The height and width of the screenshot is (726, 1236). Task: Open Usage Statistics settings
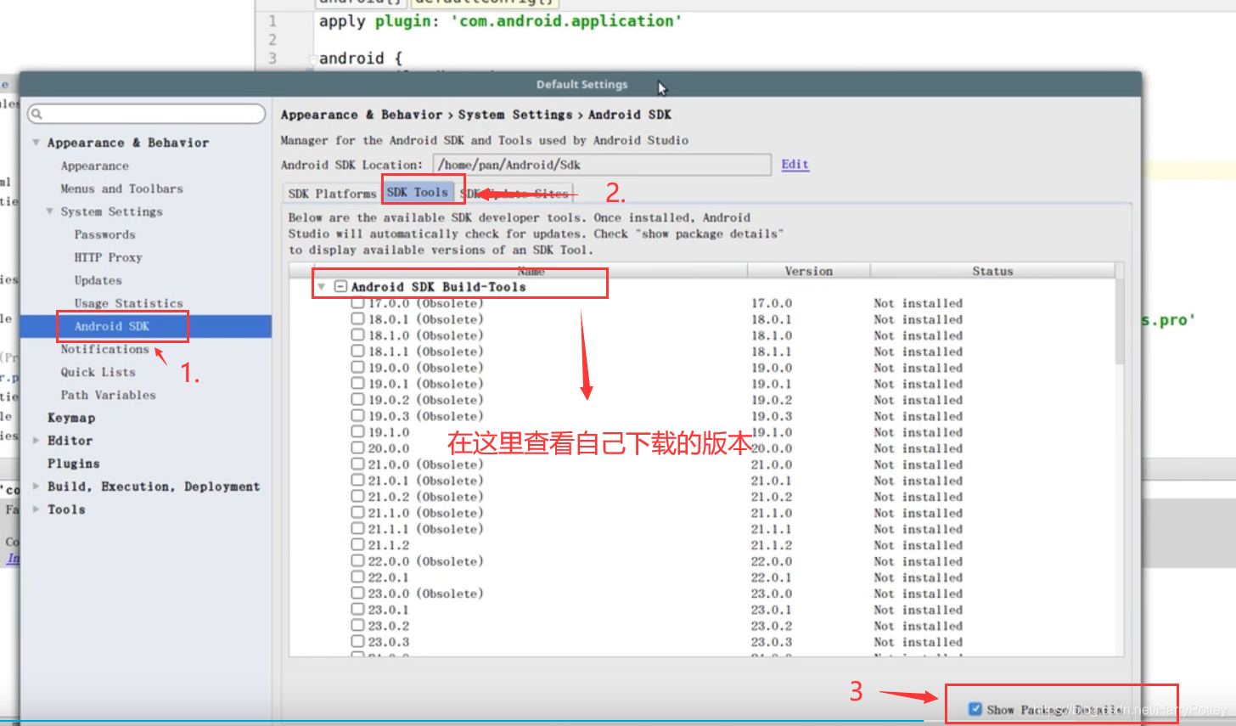128,303
